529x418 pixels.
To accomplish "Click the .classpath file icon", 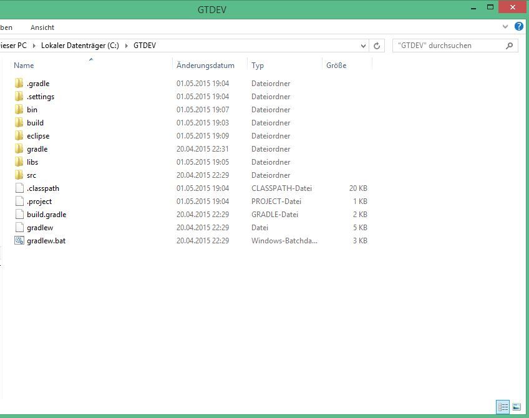I will [19, 188].
